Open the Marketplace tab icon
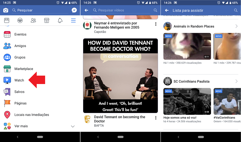Image resolution: width=241 pixels, height=142 pixels. tap(47, 20)
